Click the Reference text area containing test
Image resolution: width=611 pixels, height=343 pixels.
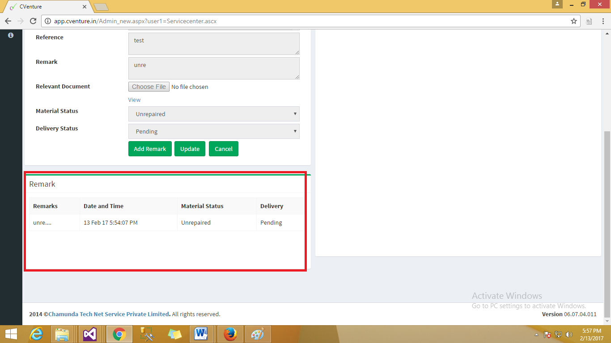point(214,44)
